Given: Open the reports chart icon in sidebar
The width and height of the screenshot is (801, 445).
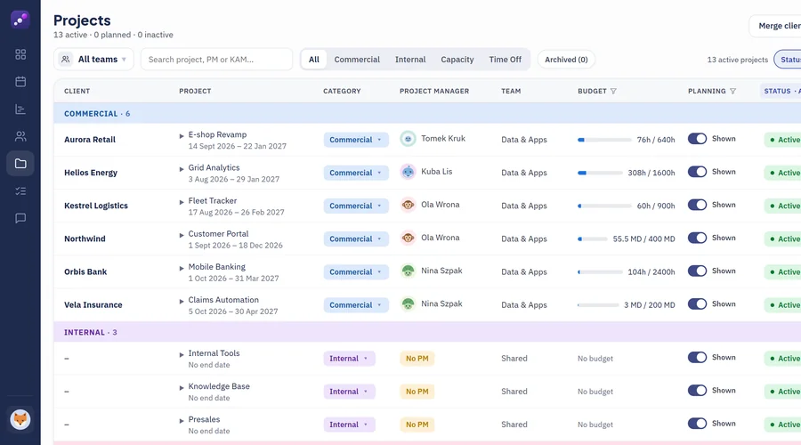Looking at the screenshot, I should [20, 109].
